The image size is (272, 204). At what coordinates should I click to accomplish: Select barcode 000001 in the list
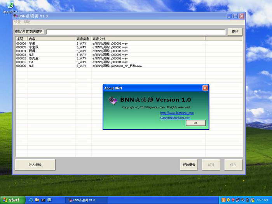point(21,62)
